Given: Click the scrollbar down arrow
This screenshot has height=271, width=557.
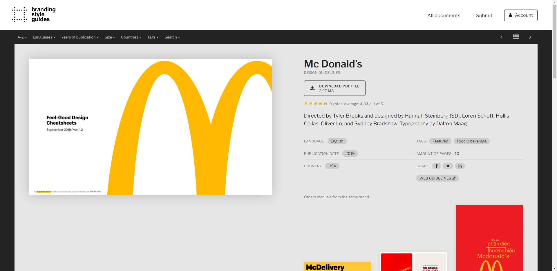Looking at the screenshot, I should point(554,268).
